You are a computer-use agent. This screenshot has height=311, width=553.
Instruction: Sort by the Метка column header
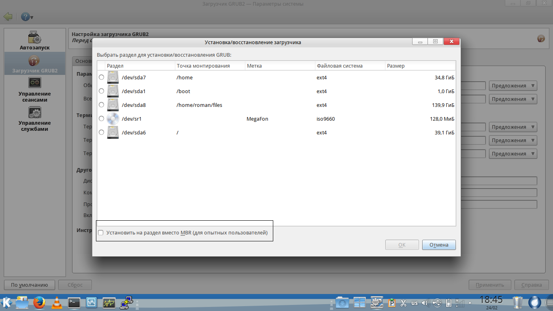[280, 66]
